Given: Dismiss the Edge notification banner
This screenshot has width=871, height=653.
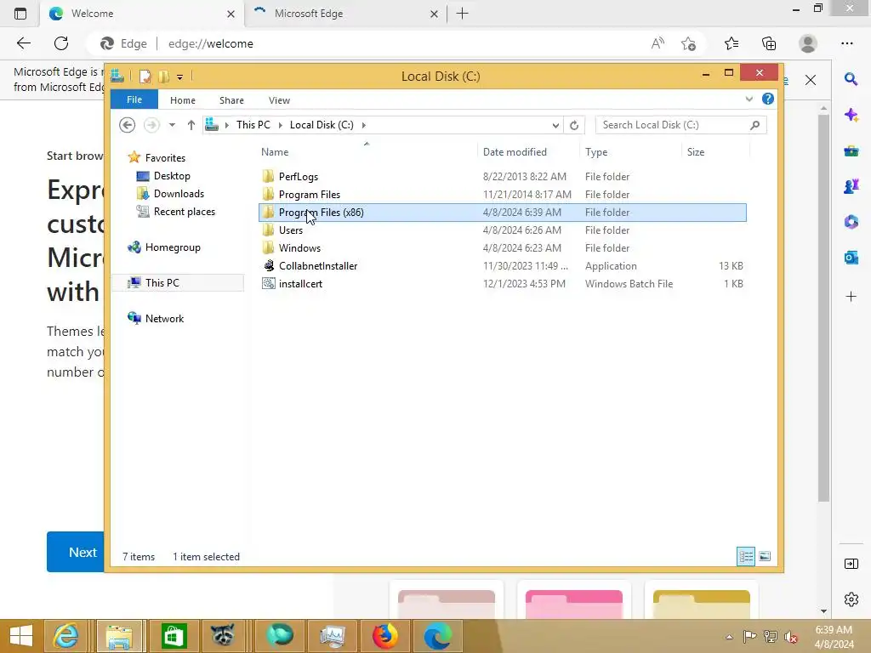Looking at the screenshot, I should tap(811, 80).
